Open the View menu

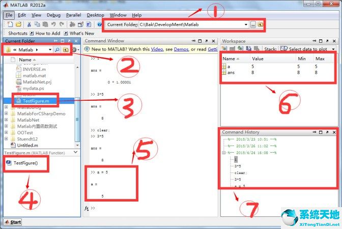pyautogui.click(x=37, y=15)
